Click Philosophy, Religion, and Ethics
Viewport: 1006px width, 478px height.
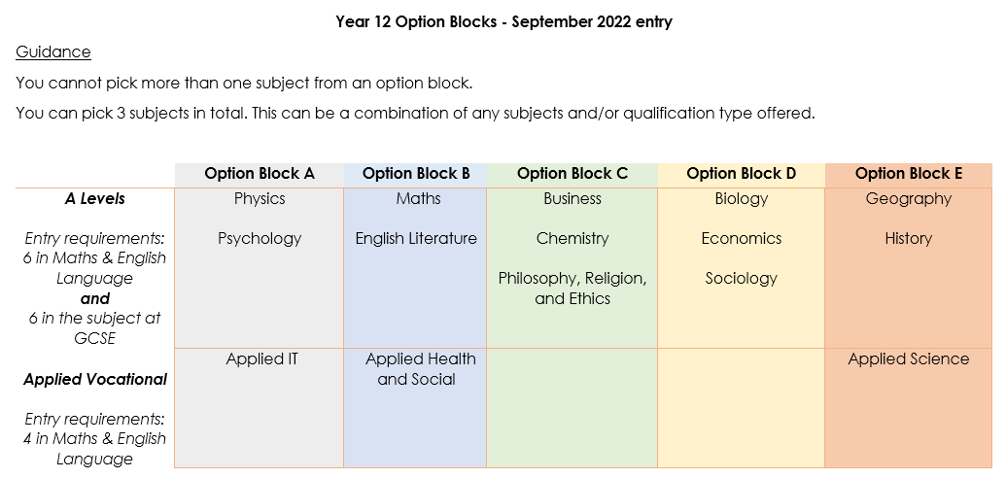[572, 289]
